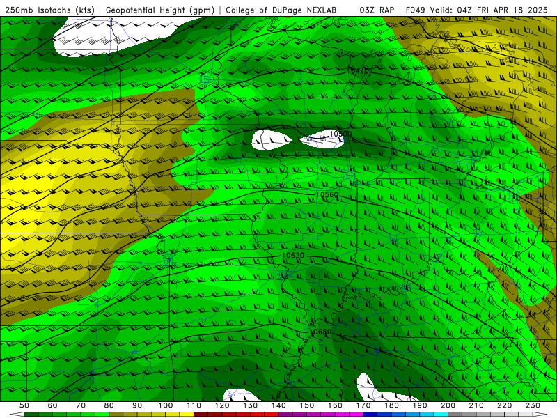Click the 50 kts color bar label
This screenshot has width=557, height=418.
pos(24,405)
